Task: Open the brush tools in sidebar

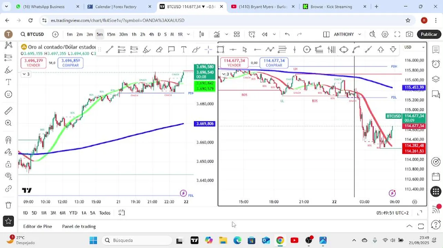Action: coord(9,70)
